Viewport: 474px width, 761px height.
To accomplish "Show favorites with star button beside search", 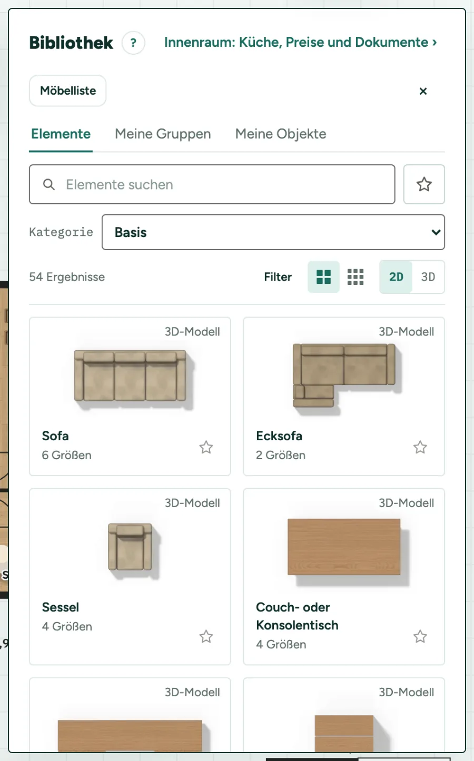I will point(424,184).
